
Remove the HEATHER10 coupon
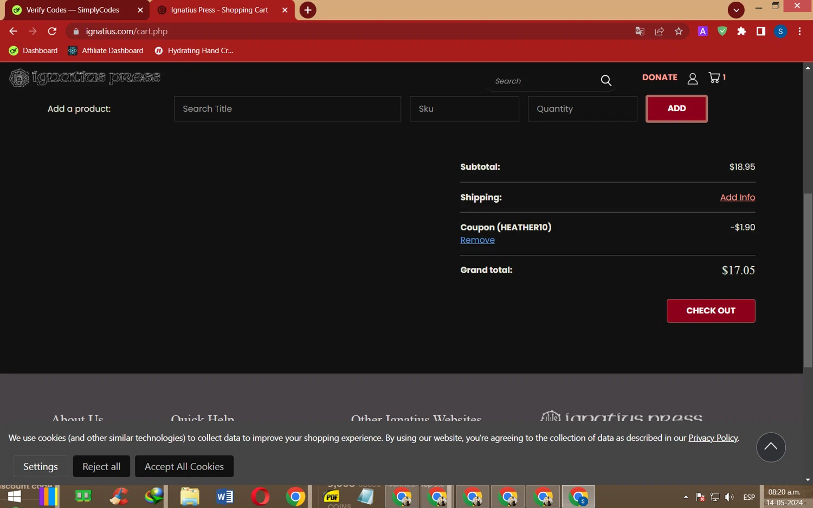(x=477, y=240)
